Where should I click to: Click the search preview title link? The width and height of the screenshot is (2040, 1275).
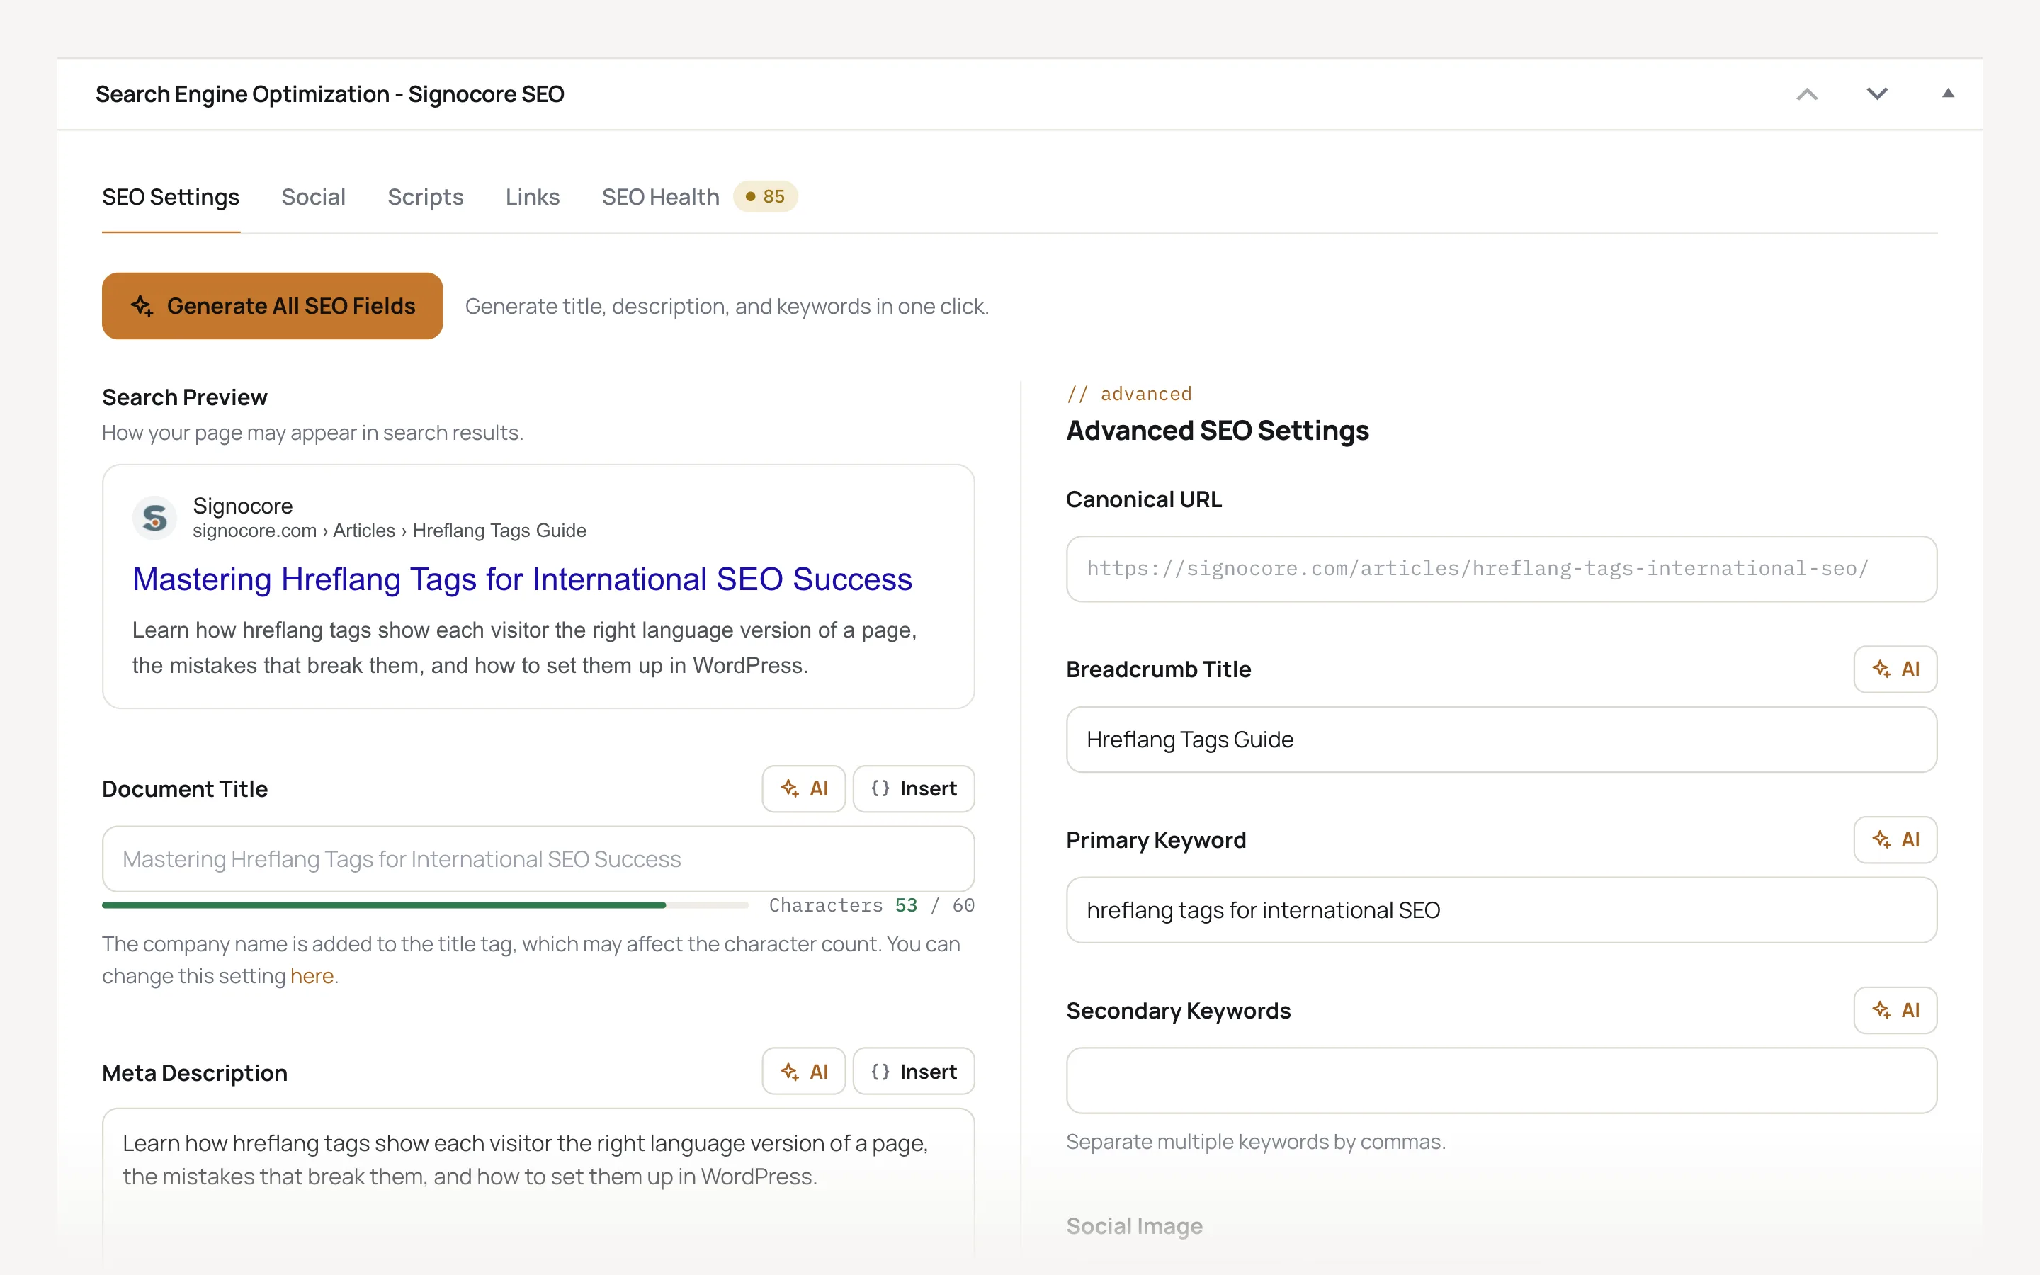click(522, 579)
